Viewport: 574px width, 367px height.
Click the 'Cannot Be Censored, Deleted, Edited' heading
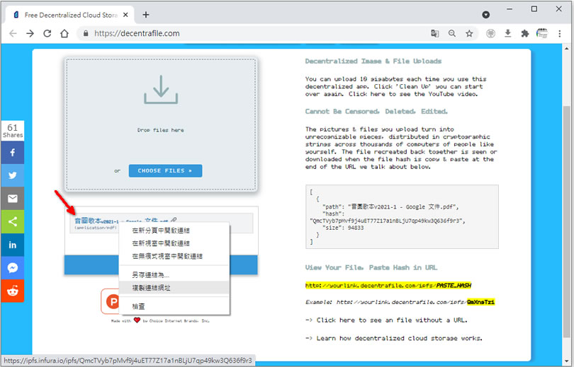(376, 112)
